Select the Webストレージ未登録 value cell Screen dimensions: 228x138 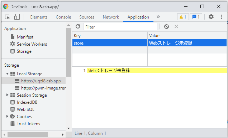click(x=187, y=43)
